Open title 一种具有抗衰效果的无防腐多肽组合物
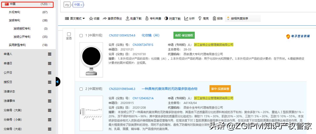 169,89
